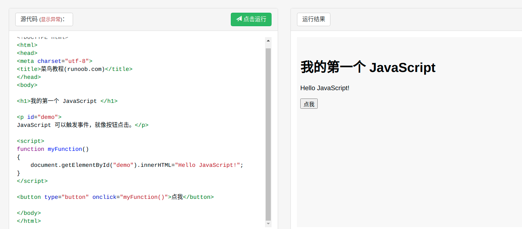Click the <head> opening tag line
This screenshot has height=229, width=522.
coord(27,53)
